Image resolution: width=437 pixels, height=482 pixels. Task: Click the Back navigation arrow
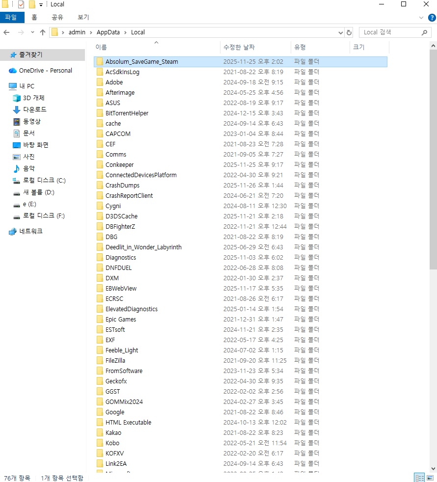(x=6, y=32)
